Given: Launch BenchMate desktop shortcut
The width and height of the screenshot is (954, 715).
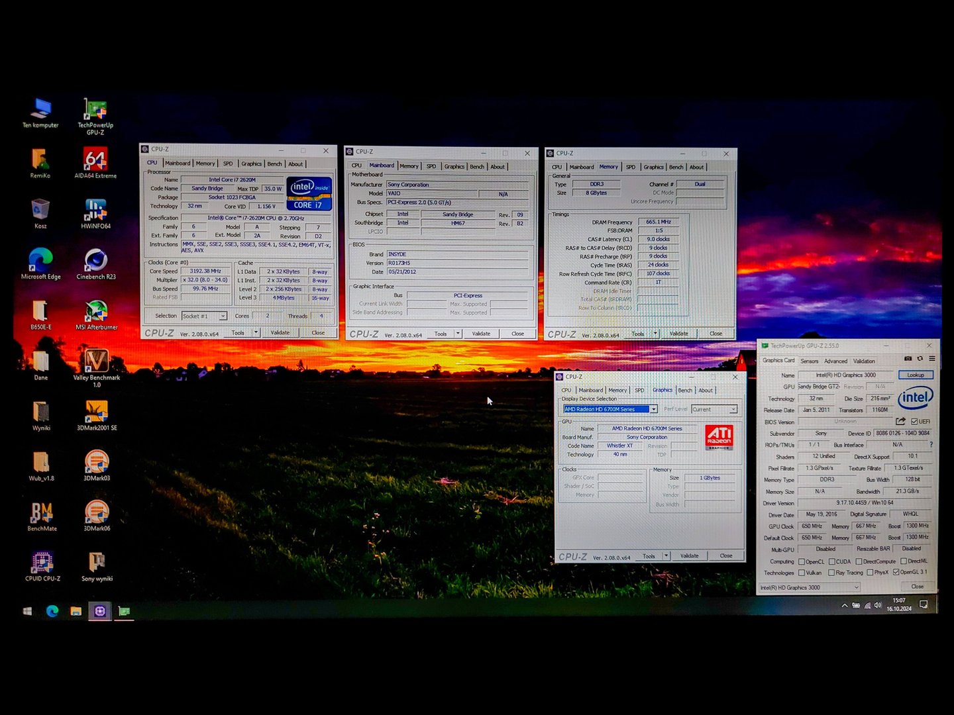Looking at the screenshot, I should (x=42, y=516).
